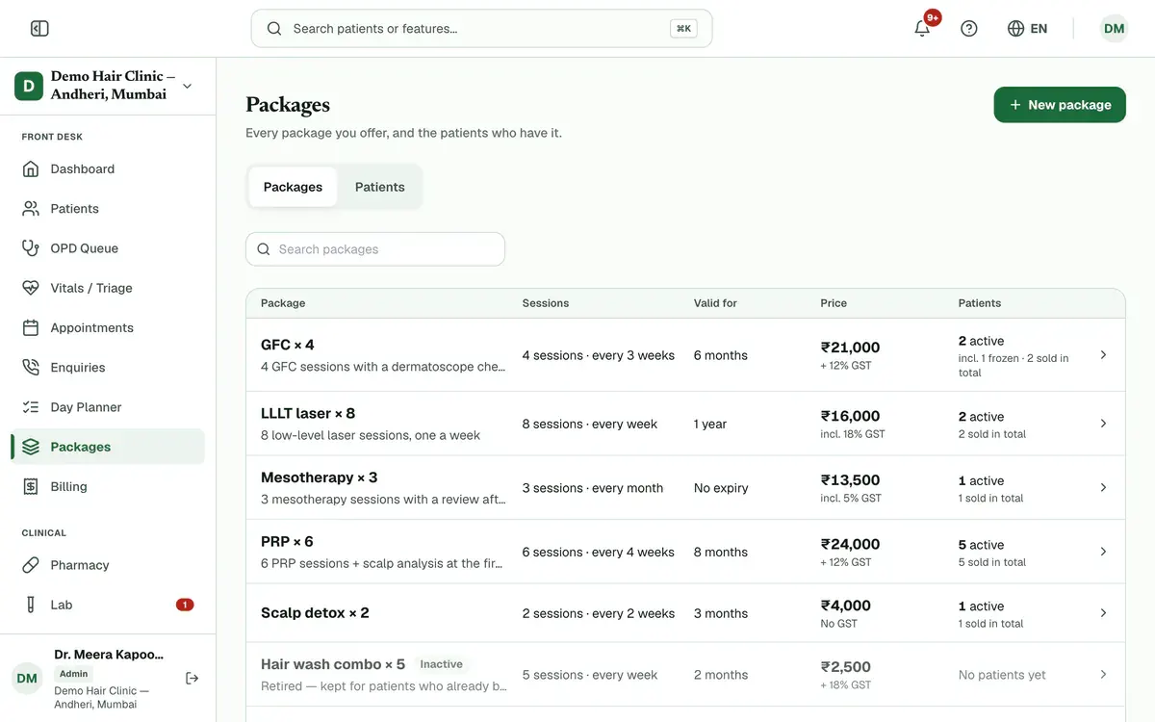
Task: Select the PRP × 6 package name
Action: click(x=287, y=541)
